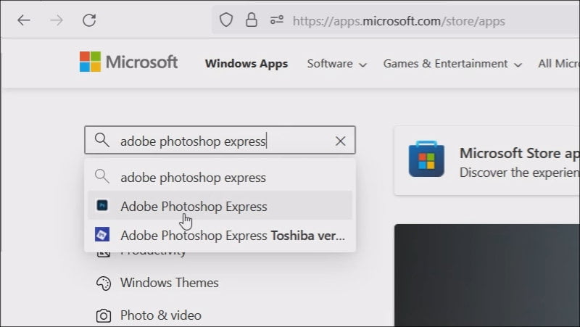This screenshot has width=580, height=327.
Task: Choose Adobe Photoshop Express Toshiba version suggestion
Action: (x=220, y=235)
